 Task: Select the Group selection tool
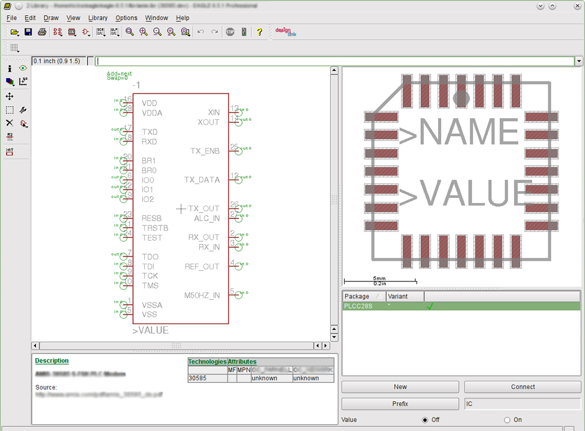(9, 110)
